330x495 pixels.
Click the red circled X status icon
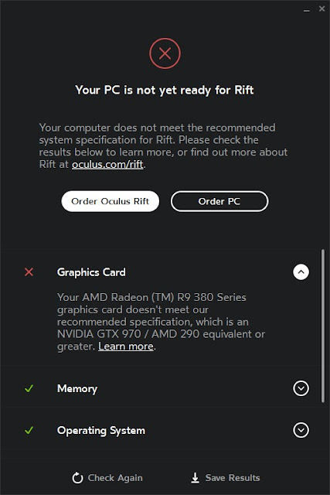pyautogui.click(x=165, y=53)
